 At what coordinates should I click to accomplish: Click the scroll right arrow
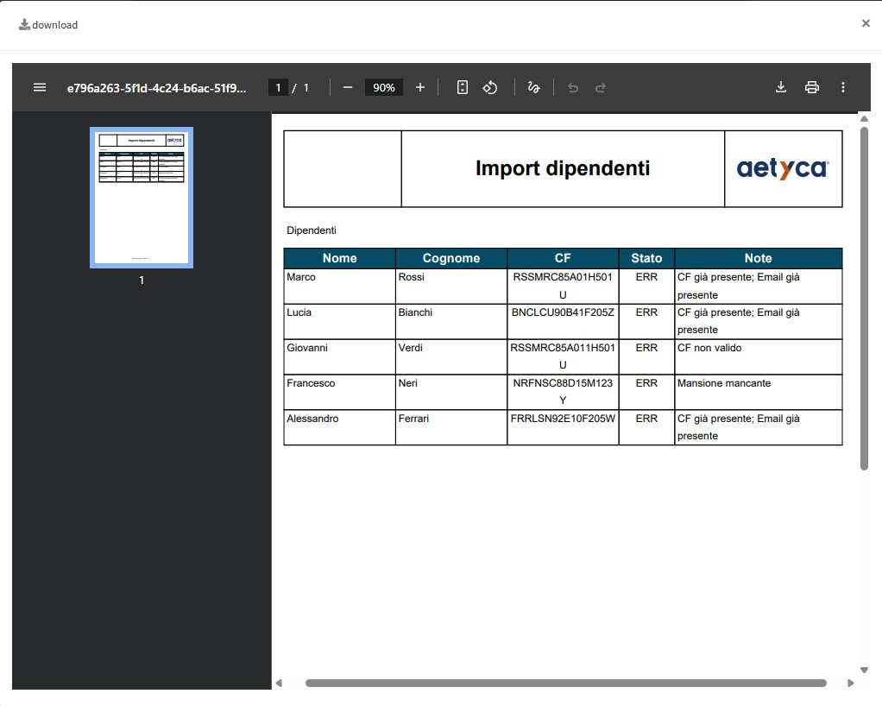pyautogui.click(x=851, y=683)
